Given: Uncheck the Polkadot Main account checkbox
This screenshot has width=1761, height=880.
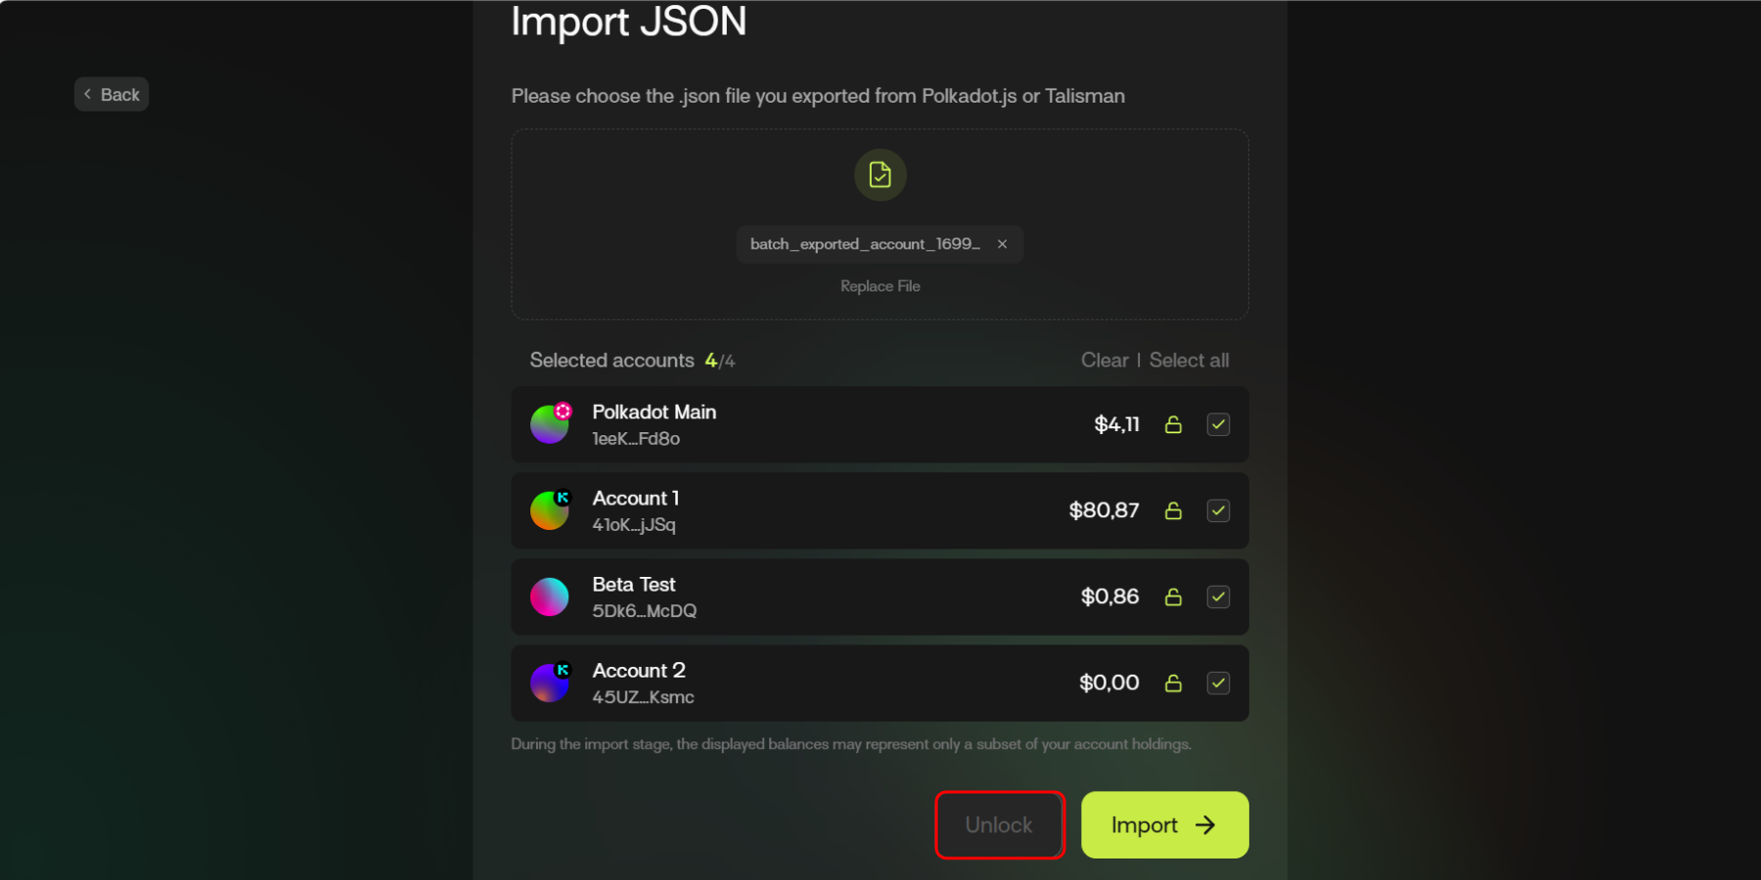Looking at the screenshot, I should pyautogui.click(x=1218, y=424).
